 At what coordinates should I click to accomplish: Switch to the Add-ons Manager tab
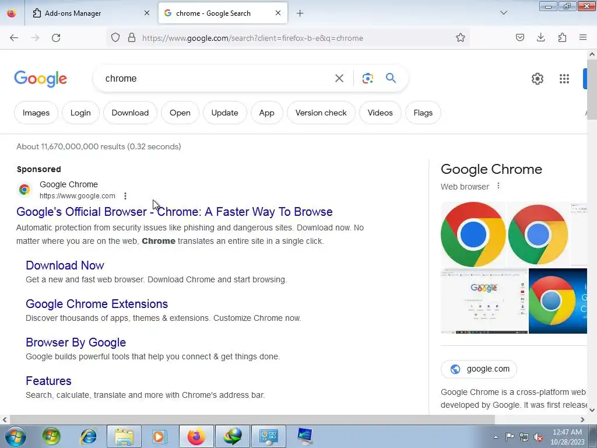click(84, 13)
